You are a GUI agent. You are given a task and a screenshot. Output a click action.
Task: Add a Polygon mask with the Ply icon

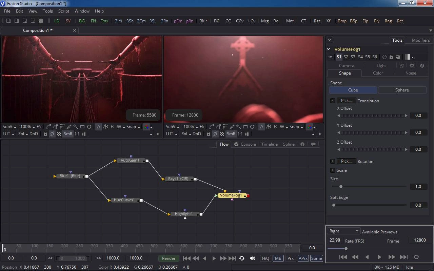pyautogui.click(x=377, y=21)
